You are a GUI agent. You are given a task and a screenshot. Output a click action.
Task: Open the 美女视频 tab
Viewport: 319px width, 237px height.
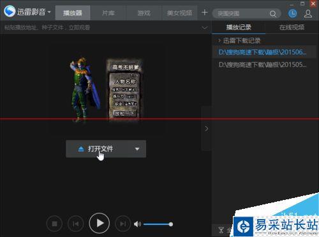coord(180,13)
